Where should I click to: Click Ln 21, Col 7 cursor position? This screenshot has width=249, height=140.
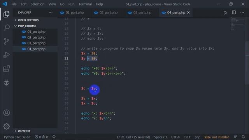pos(133,137)
